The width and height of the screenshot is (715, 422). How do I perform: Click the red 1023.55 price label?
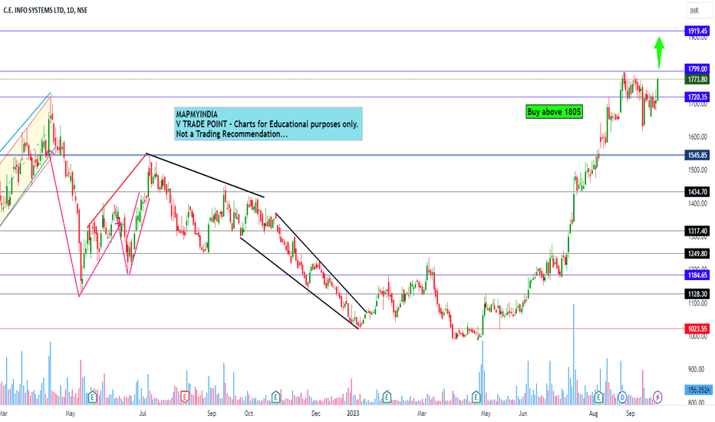click(697, 328)
